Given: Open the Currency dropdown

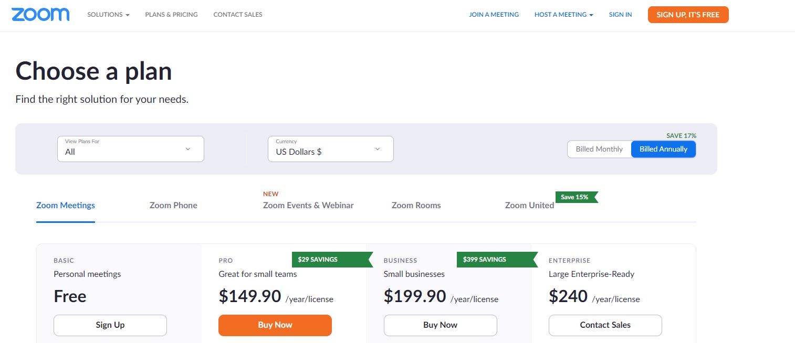Looking at the screenshot, I should 331,149.
